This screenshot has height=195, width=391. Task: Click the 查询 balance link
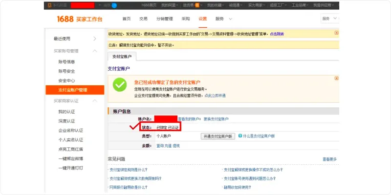(160, 146)
